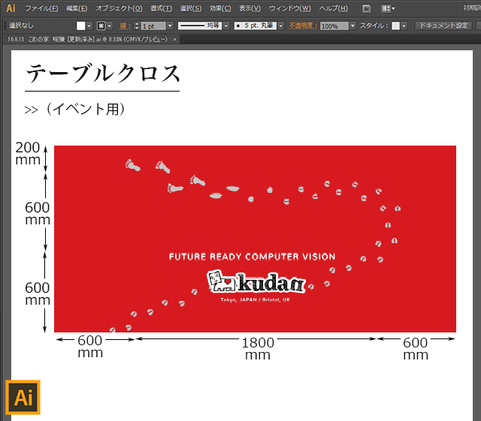The width and height of the screenshot is (481, 421).
Task: Open the Bridge (Br) icon
Action: click(366, 8)
